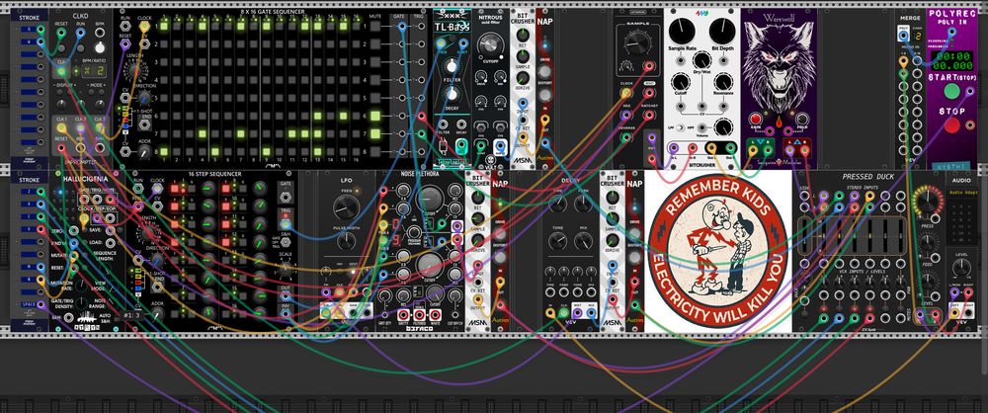This screenshot has width=988, height=413.
Task: Adjust the SCALE knob on 16 Step Sequencer
Action: [x=287, y=270]
